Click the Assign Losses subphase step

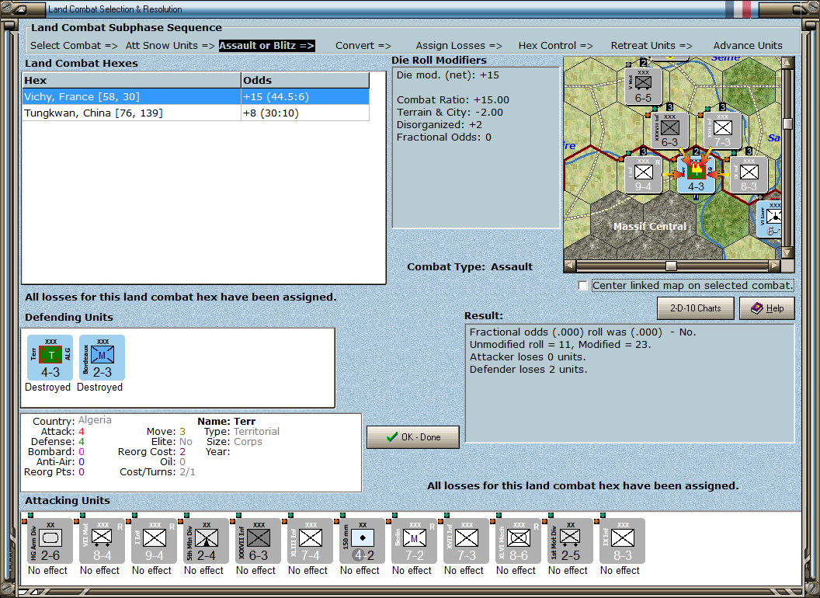point(459,46)
